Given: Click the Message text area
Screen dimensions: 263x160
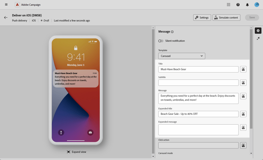Looking at the screenshot, I should pos(198,98).
